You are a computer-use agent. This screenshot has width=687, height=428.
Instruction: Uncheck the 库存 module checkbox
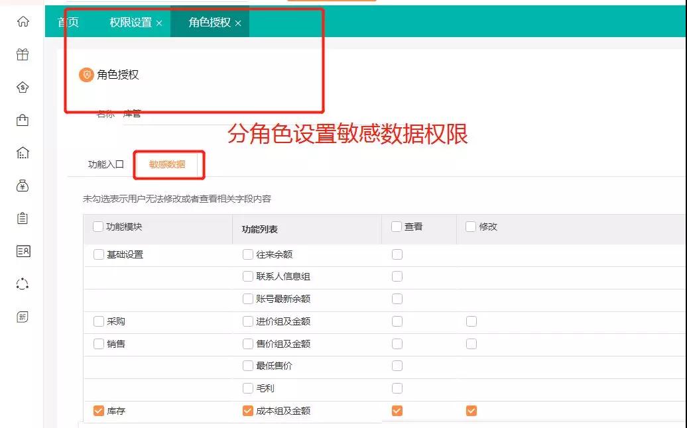[x=99, y=411]
